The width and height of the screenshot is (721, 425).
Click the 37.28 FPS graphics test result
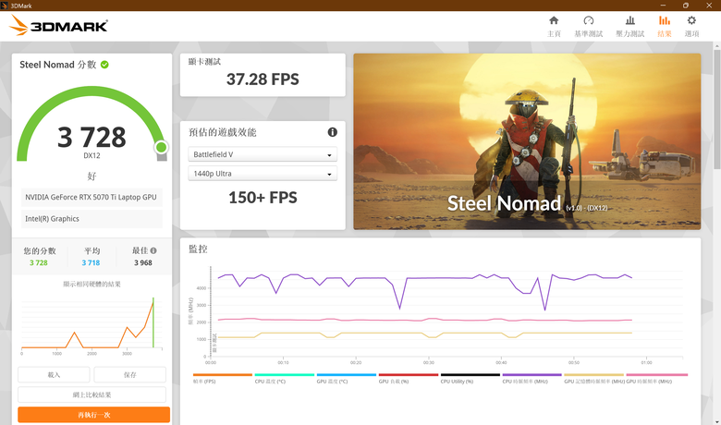click(263, 79)
